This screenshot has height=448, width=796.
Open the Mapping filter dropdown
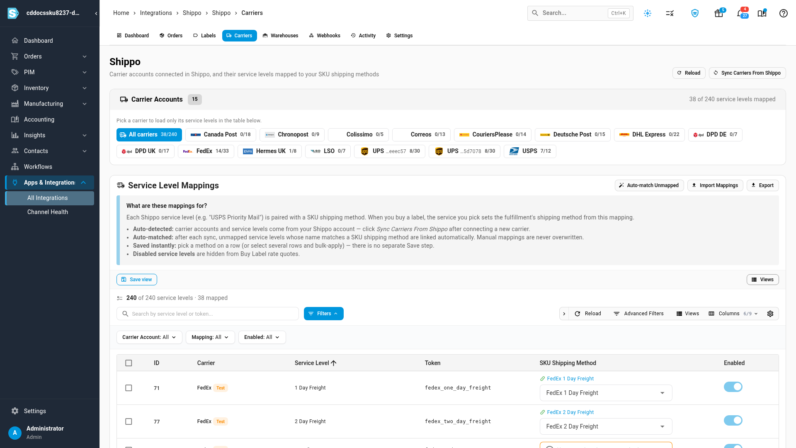point(210,337)
